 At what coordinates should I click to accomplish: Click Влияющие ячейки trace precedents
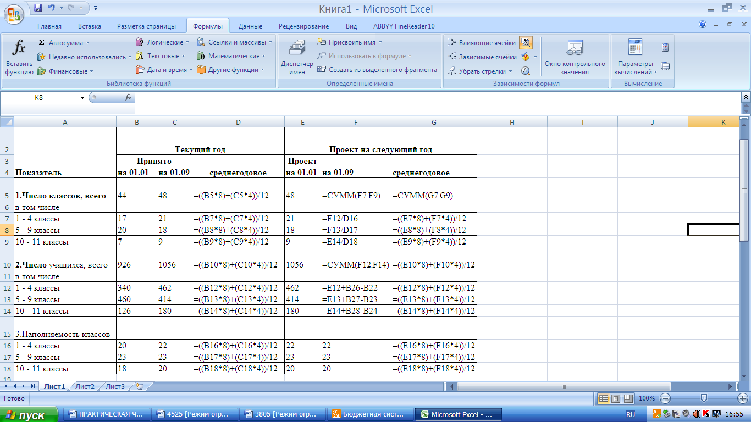(x=482, y=42)
